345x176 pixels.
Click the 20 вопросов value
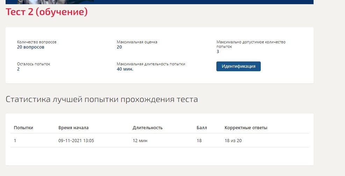30,47
